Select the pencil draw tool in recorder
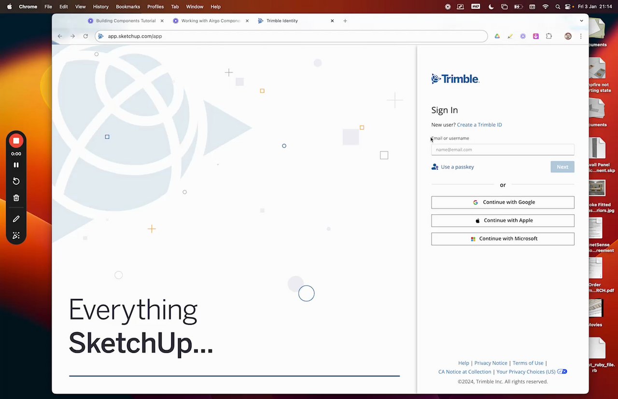 pyautogui.click(x=16, y=219)
